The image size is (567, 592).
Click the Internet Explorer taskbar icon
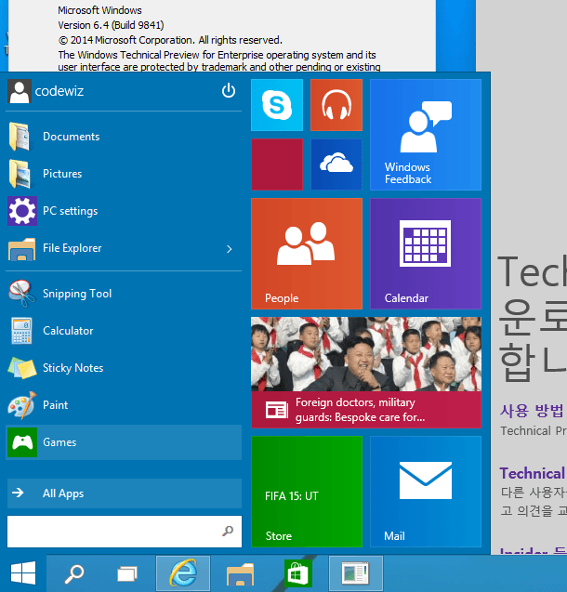[x=182, y=573]
